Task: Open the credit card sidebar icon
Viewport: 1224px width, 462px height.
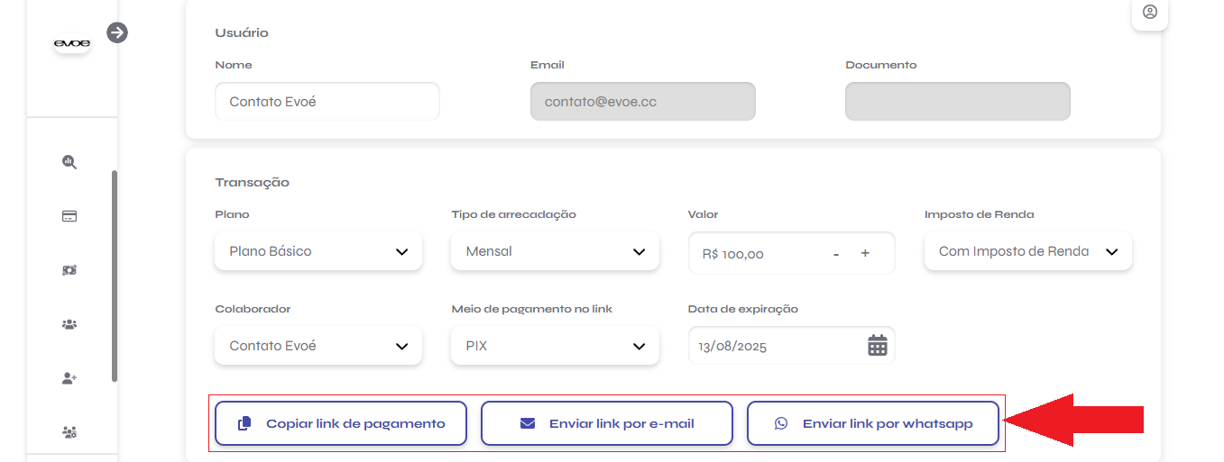Action: point(69,216)
